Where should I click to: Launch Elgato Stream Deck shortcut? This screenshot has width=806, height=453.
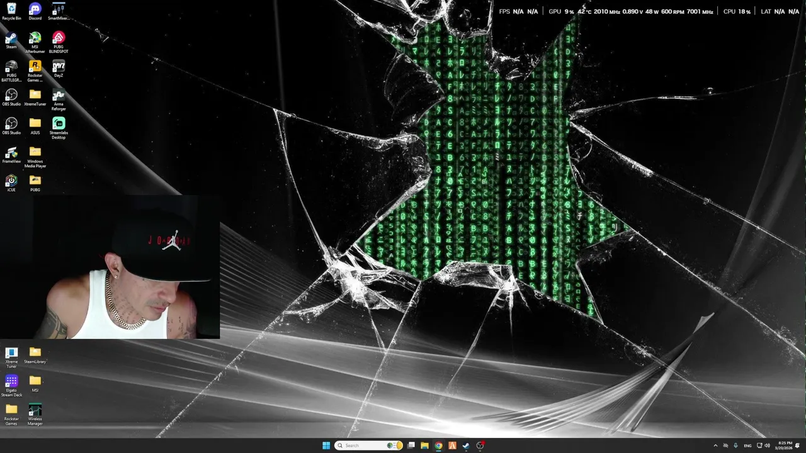click(11, 386)
